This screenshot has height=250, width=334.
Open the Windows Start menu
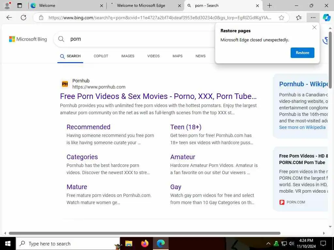pyautogui.click(x=8, y=243)
